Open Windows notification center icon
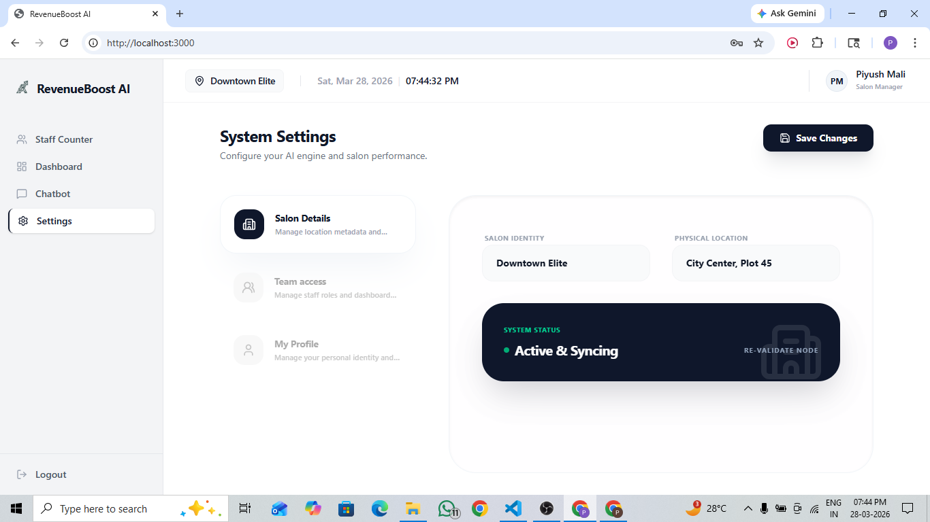 click(x=908, y=508)
